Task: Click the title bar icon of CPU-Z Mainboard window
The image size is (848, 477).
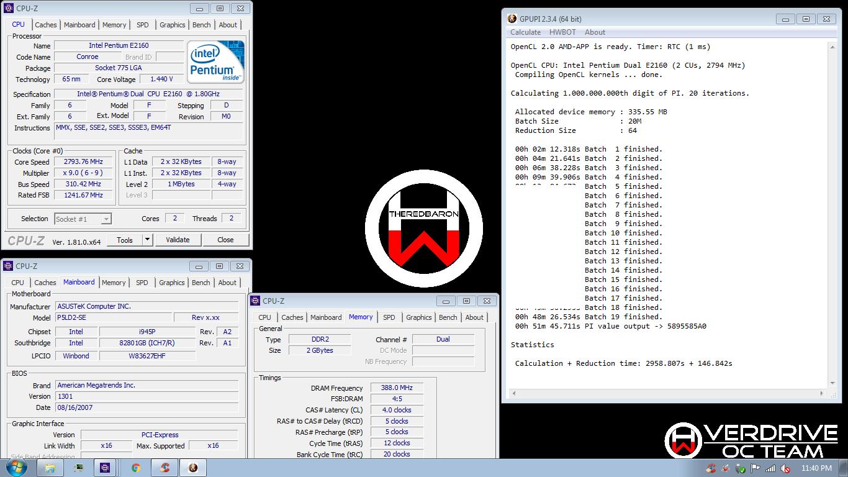Action: point(9,266)
